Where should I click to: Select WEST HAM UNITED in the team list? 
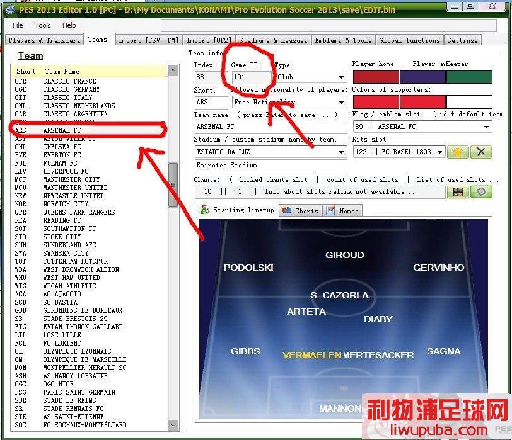(x=88, y=278)
